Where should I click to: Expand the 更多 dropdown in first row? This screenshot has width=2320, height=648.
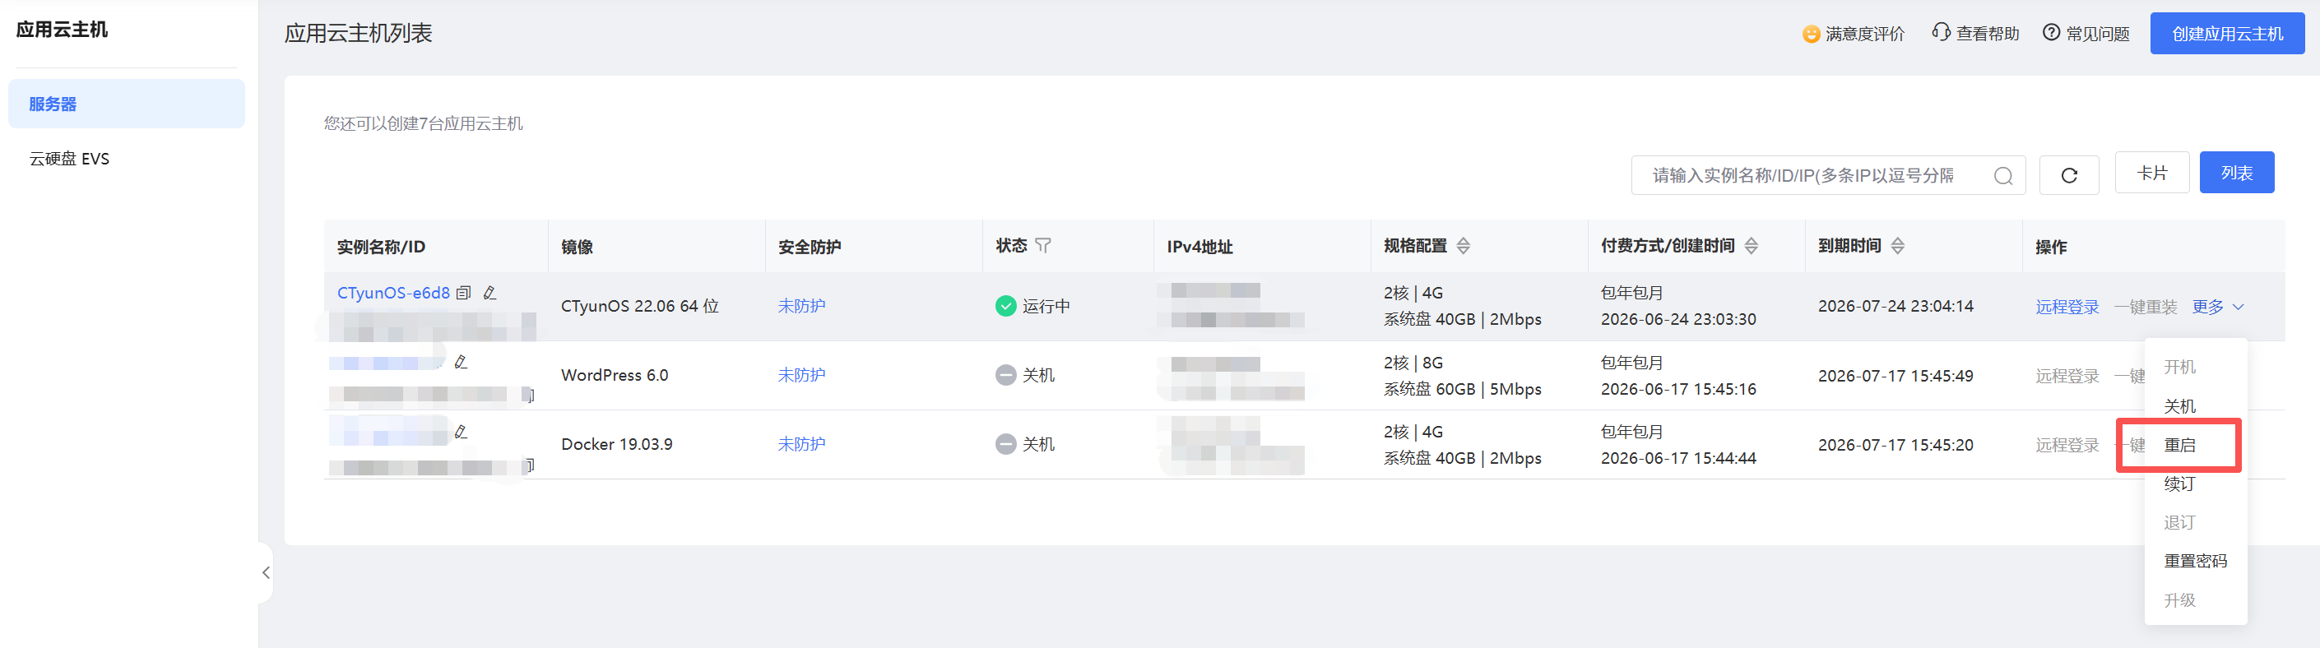2218,307
